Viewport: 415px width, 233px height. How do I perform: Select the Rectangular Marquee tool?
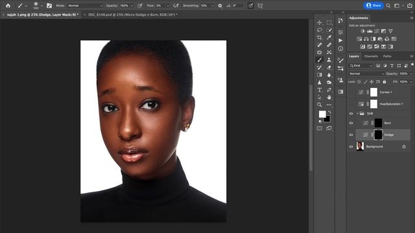(x=329, y=23)
